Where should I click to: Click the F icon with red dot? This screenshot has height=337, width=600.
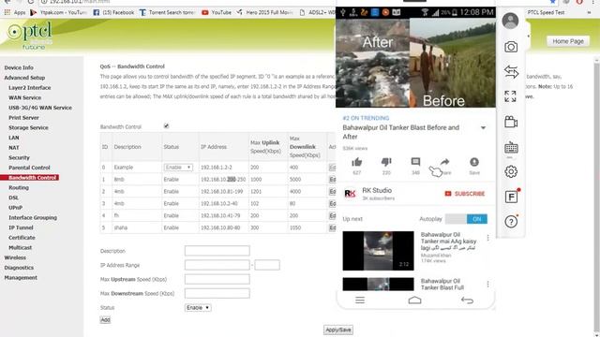(x=511, y=197)
